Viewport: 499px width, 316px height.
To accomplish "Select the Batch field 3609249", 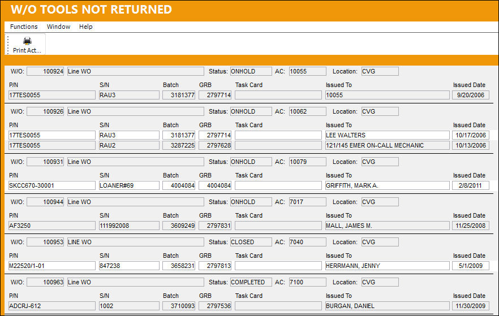I will click(179, 226).
